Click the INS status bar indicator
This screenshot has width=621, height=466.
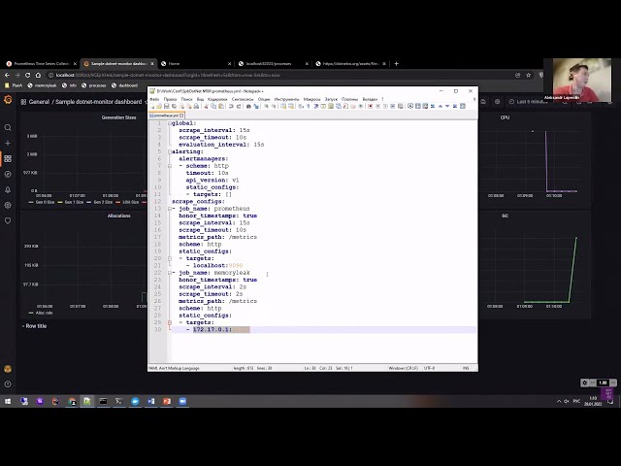(466, 368)
